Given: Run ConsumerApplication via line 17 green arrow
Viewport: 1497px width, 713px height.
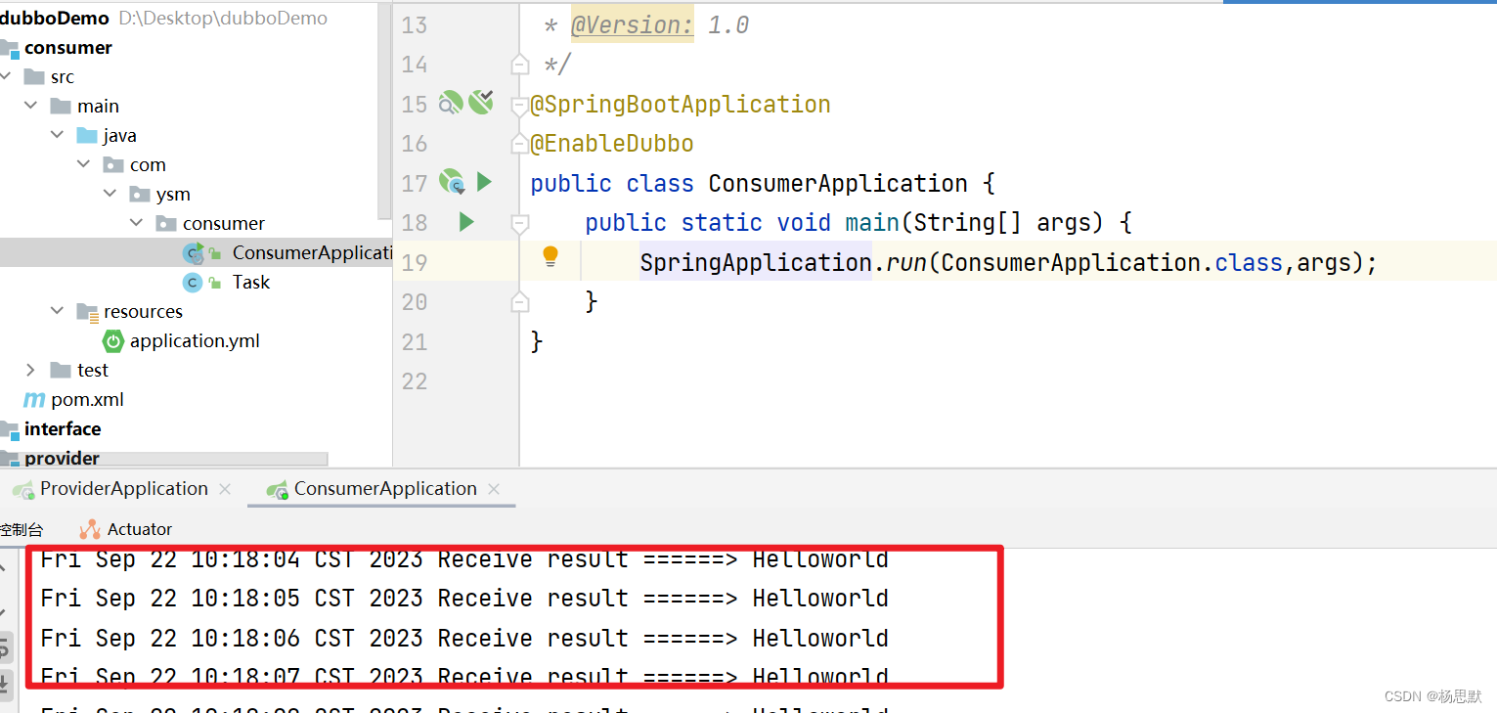Looking at the screenshot, I should click(x=484, y=181).
